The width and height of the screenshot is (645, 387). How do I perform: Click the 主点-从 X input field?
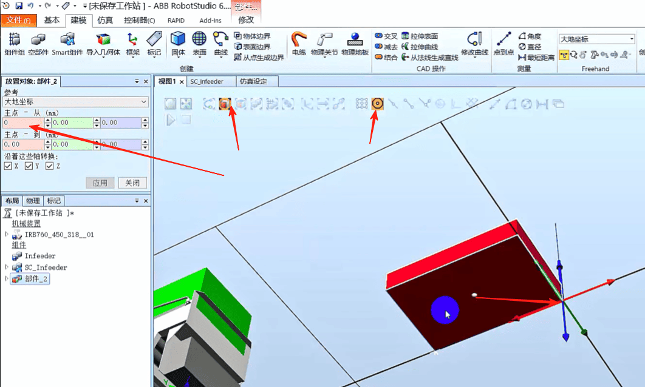pos(24,123)
